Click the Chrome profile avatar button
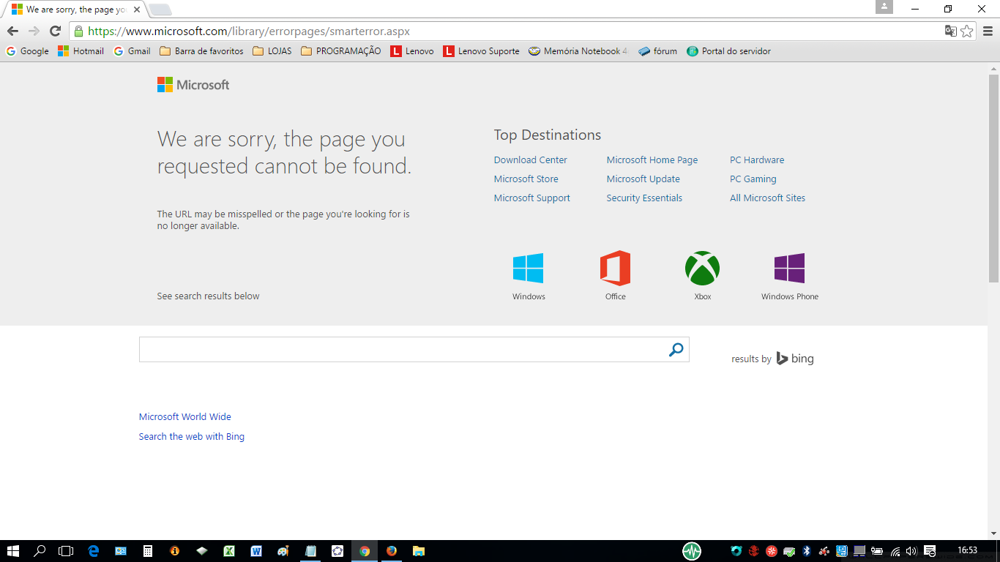Screen dimensions: 1000x562 [884, 7]
